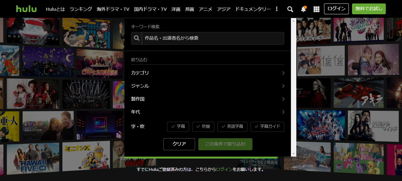Expand the カテゴリ filter row
The image size is (402, 181).
208,73
